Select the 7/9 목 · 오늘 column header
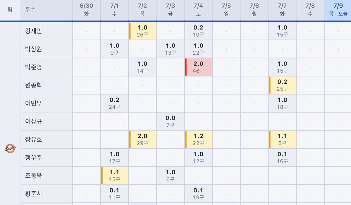 [338, 10]
